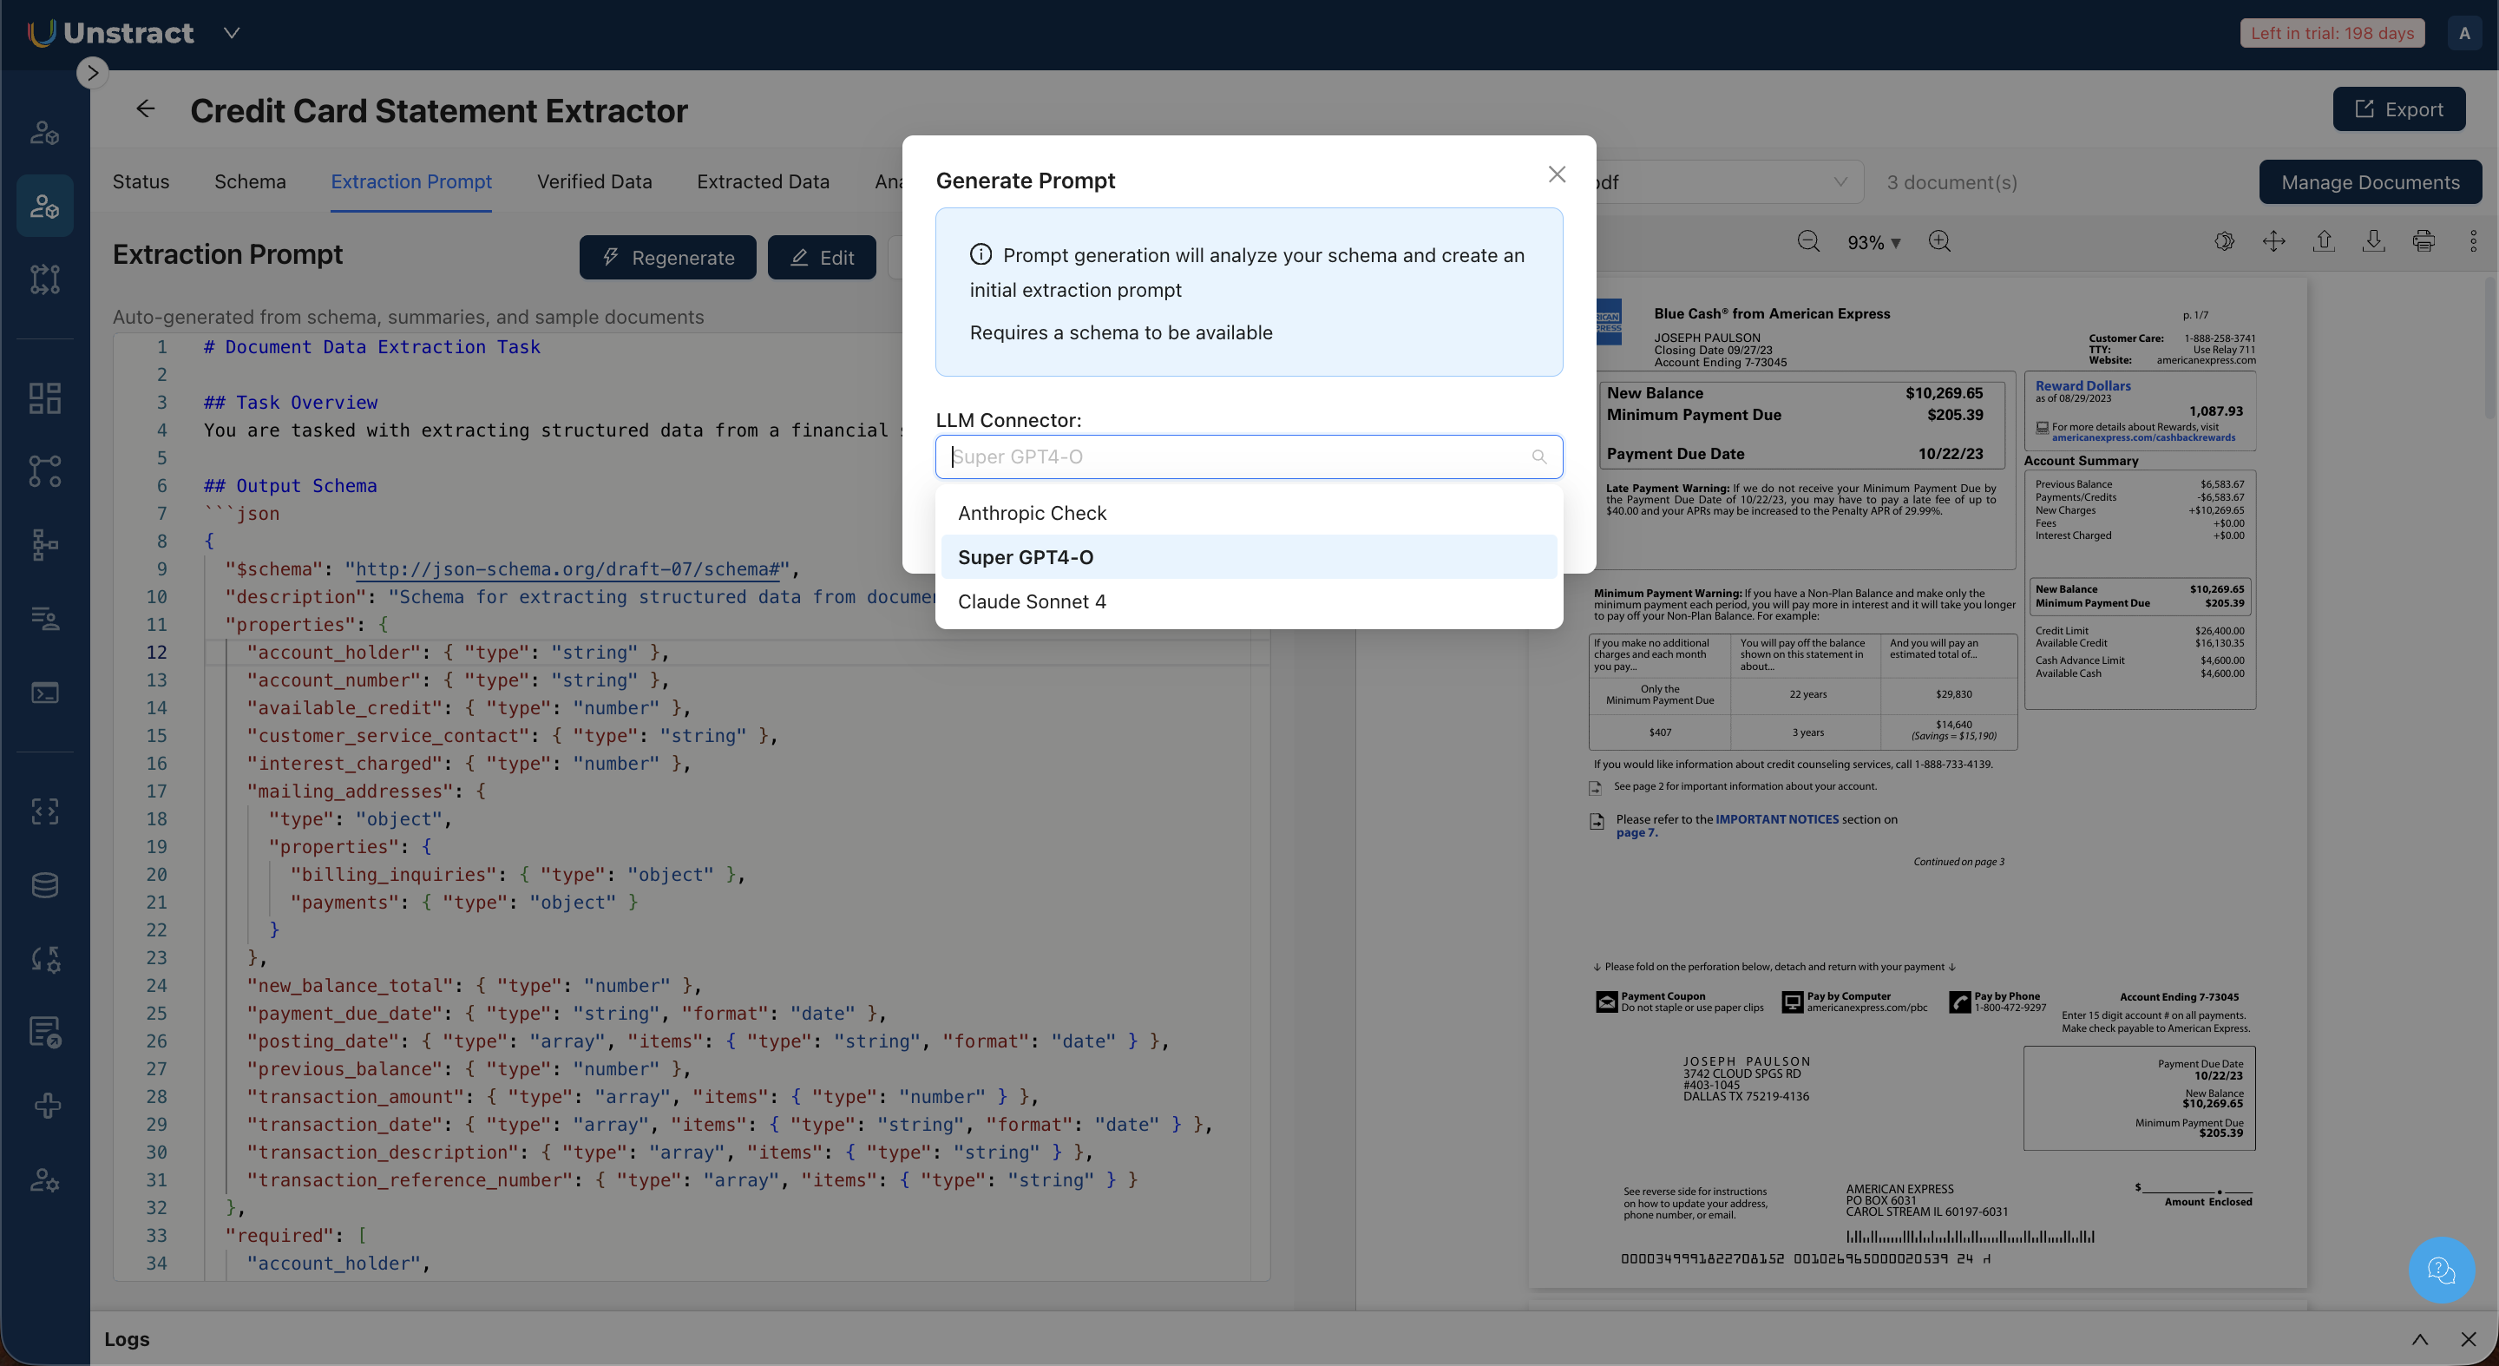Click the database icon in left sidebar
The width and height of the screenshot is (2499, 1366).
click(x=44, y=885)
